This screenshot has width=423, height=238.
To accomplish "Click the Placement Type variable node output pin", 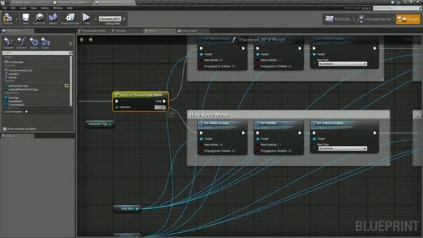I will click(110, 124).
